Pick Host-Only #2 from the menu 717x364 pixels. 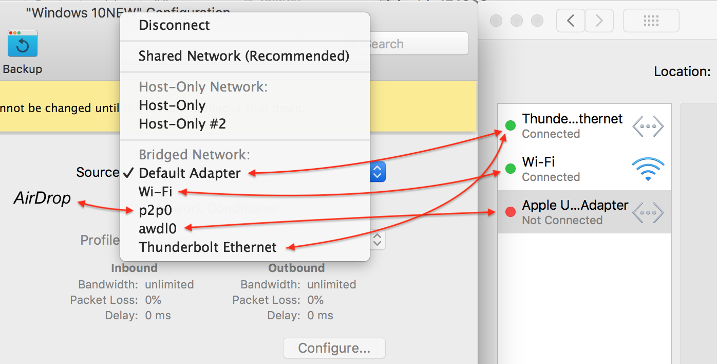pos(182,124)
